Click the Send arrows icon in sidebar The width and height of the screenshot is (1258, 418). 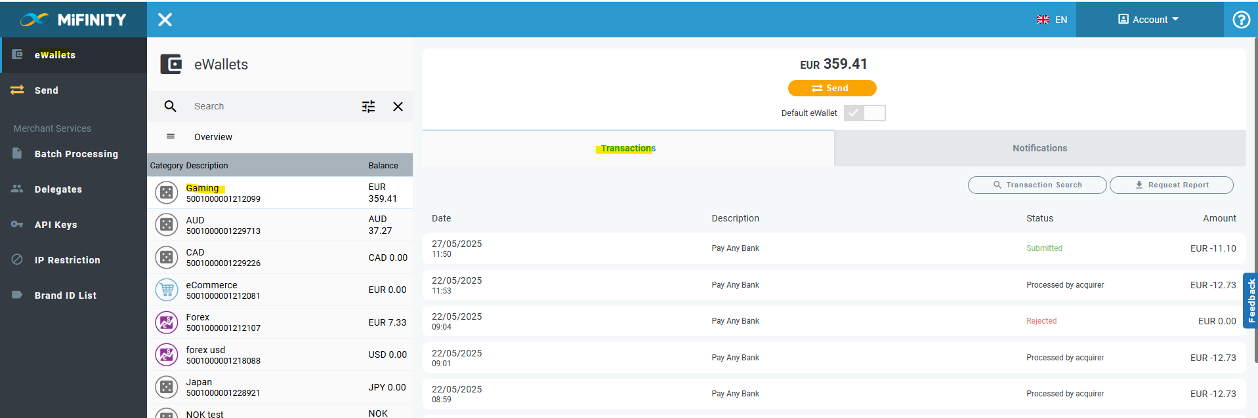pos(18,90)
